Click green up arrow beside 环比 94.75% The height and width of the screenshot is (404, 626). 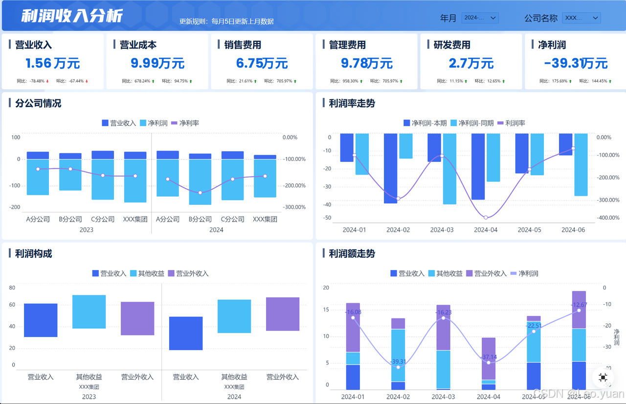191,81
